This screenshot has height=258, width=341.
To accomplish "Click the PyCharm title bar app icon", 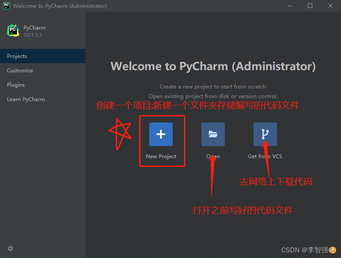I will (7, 6).
